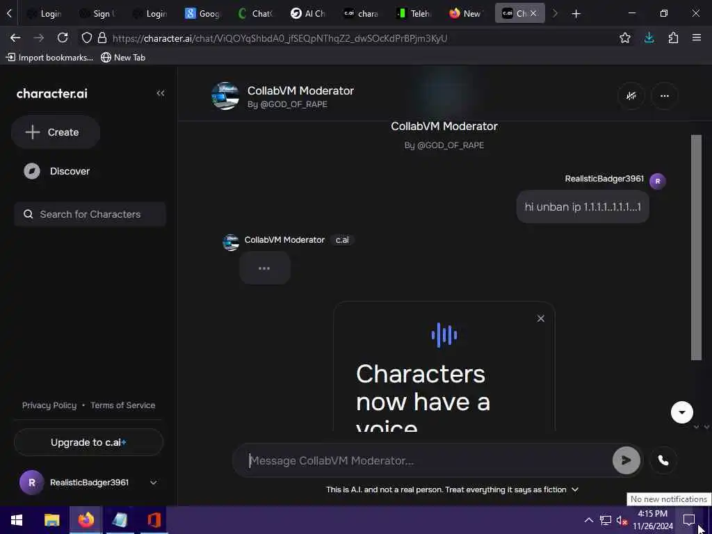This screenshot has height=534, width=712.
Task: Open the Discover page
Action: click(57, 171)
